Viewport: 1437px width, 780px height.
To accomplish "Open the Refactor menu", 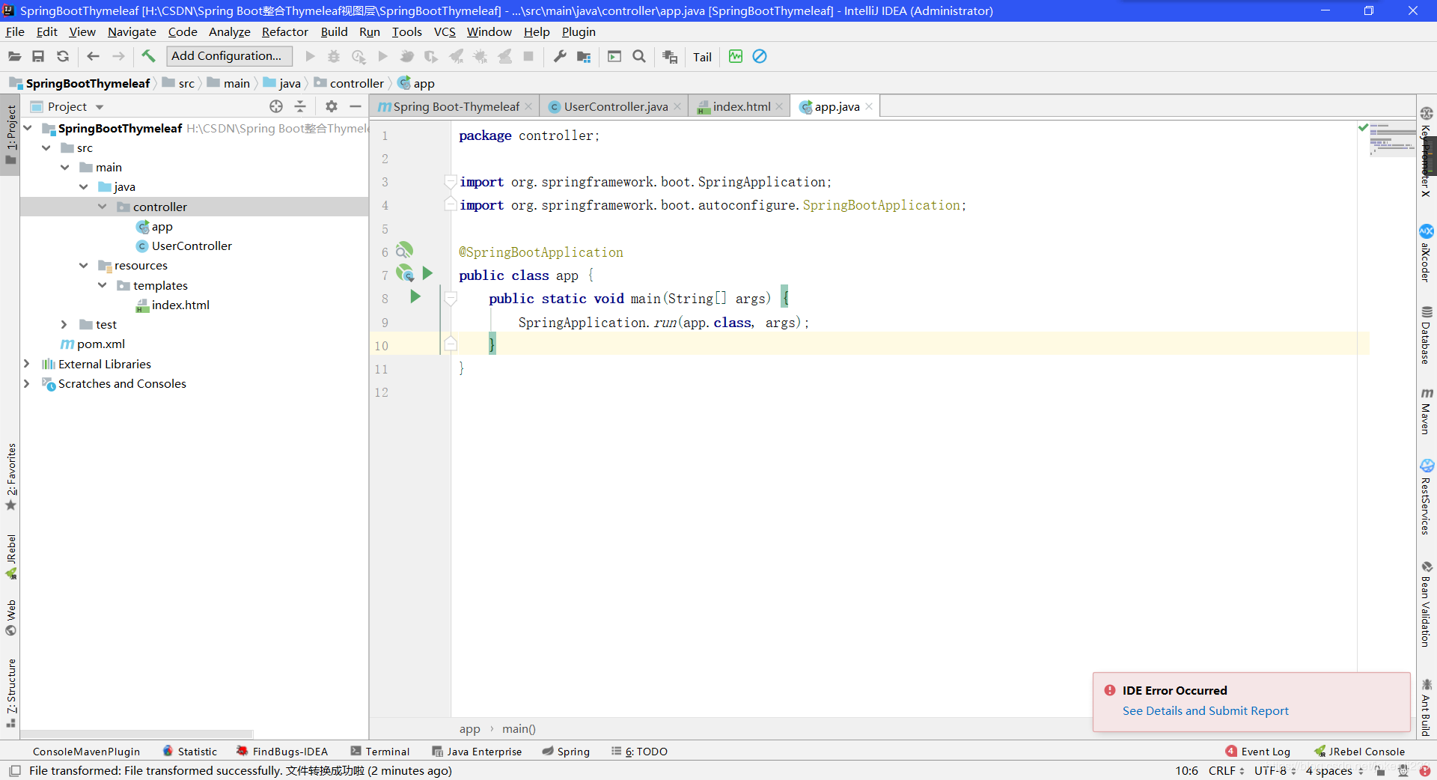I will pyautogui.click(x=284, y=31).
